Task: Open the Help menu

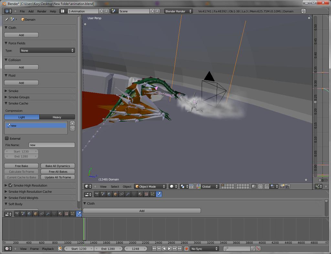Action: point(53,11)
